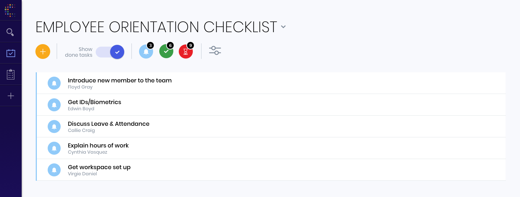Open the 'Discuss Leave & Attendance' task
Screen dimensions: 520x197
(x=271, y=127)
